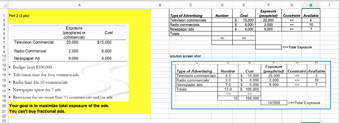Click 'Your goal is to maximize total exposure' text

(59, 106)
